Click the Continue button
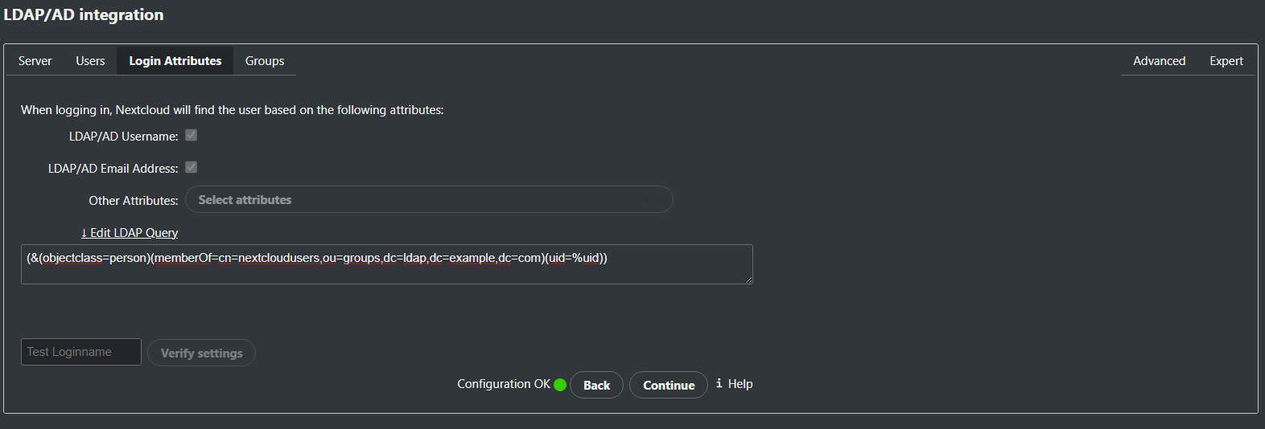This screenshot has height=429, width=1265. pyautogui.click(x=669, y=386)
